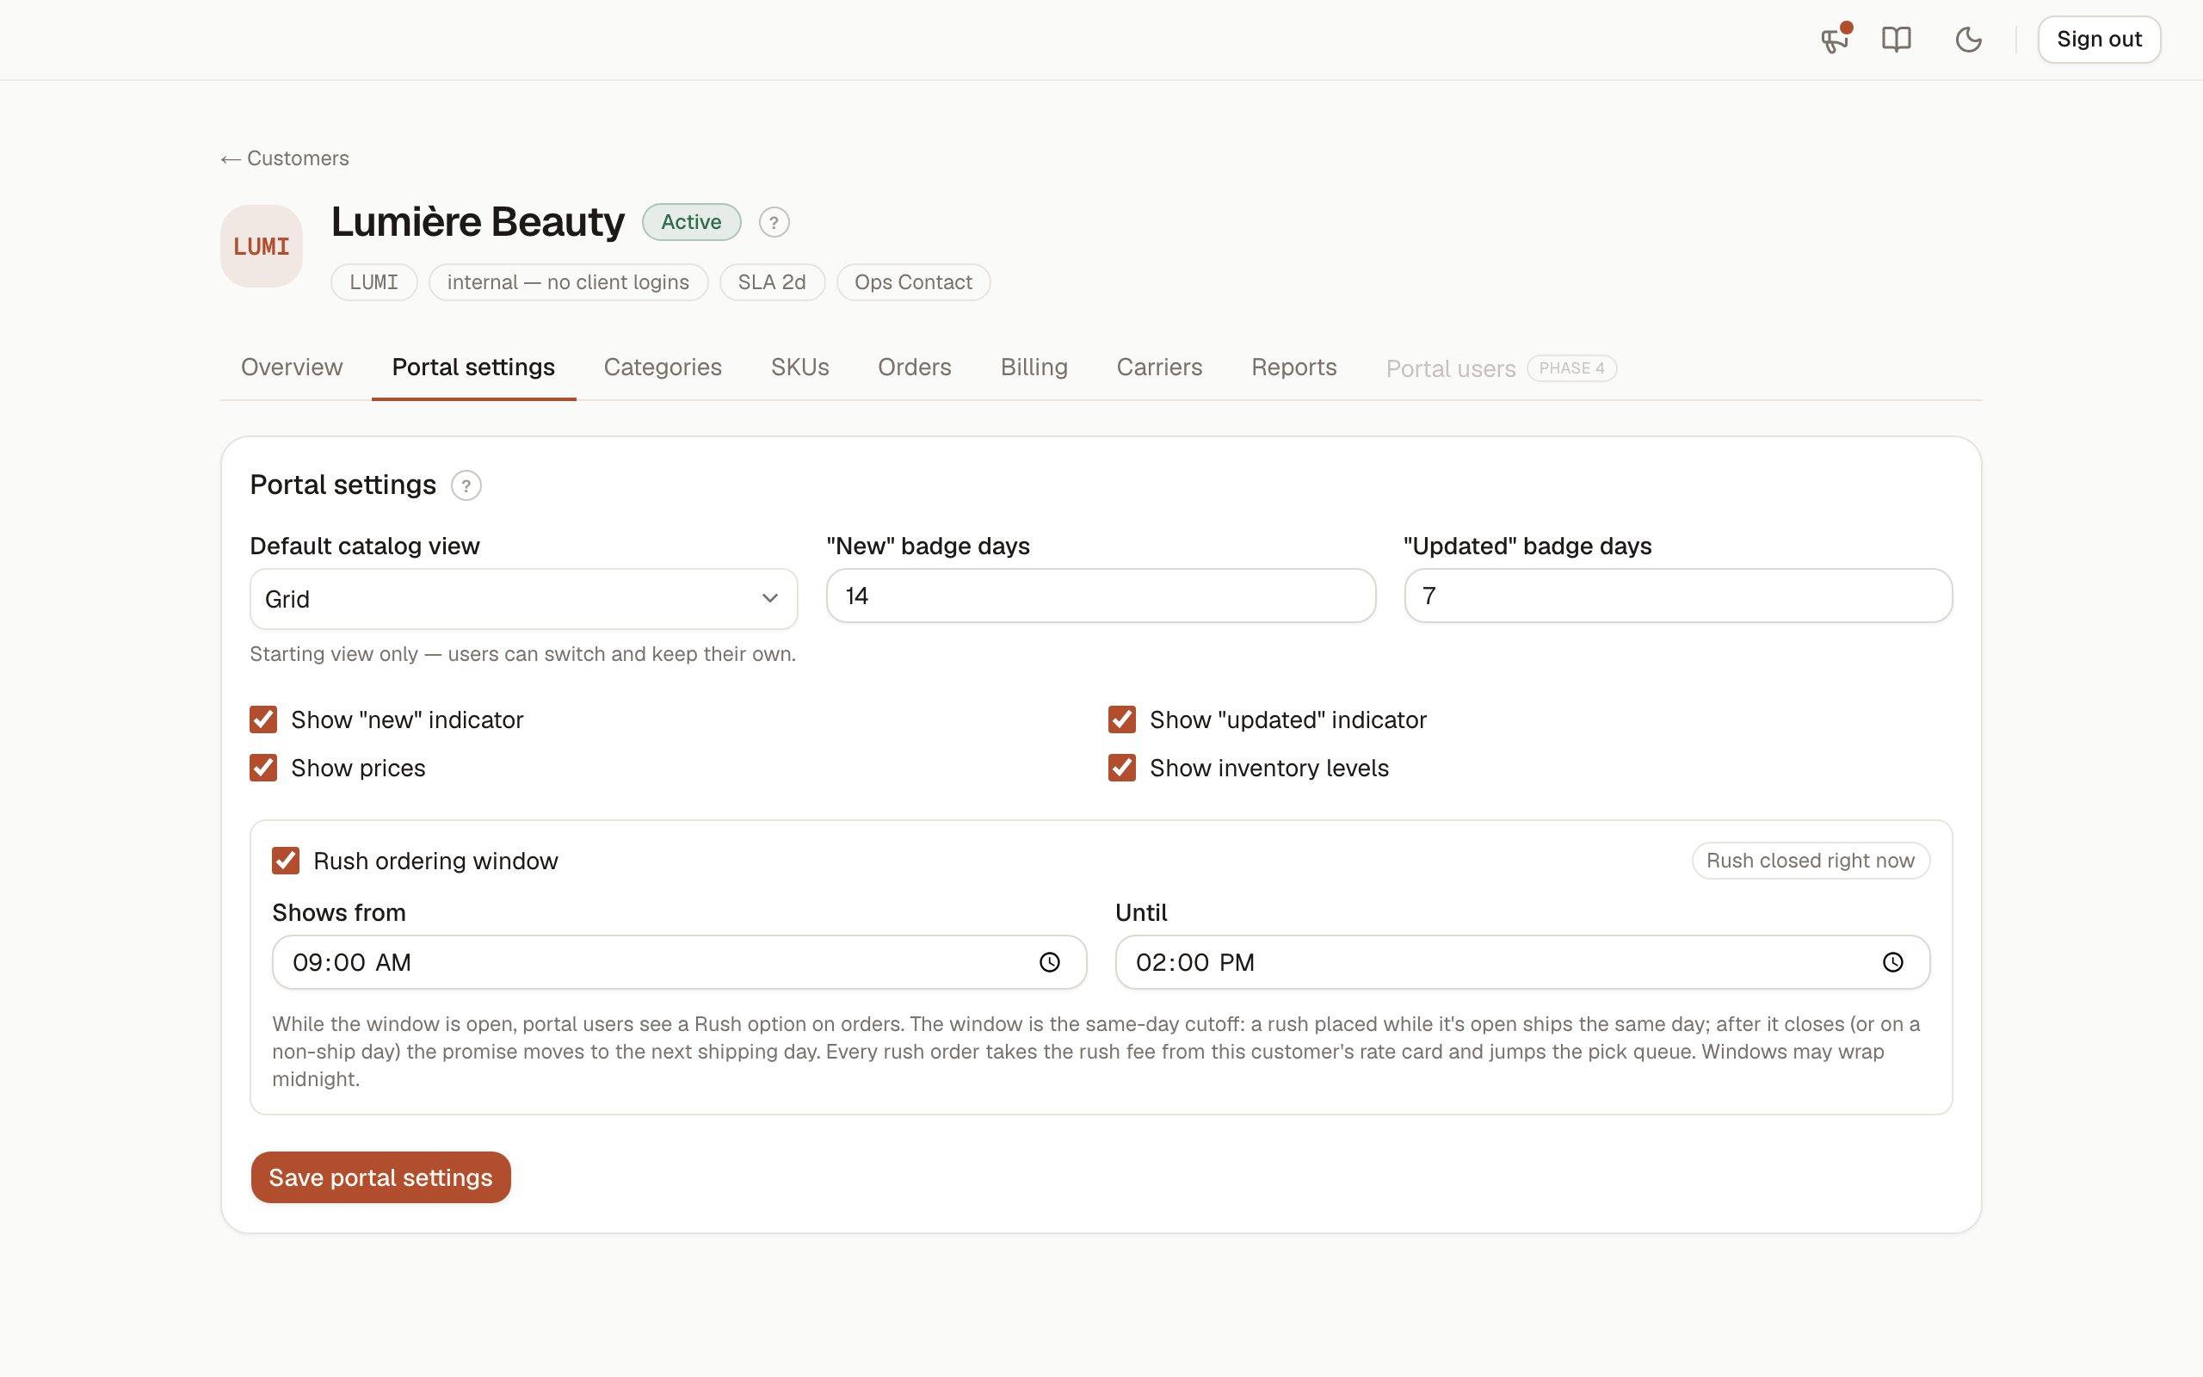Click Save portal settings button
The image size is (2203, 1377).
[x=380, y=1176]
